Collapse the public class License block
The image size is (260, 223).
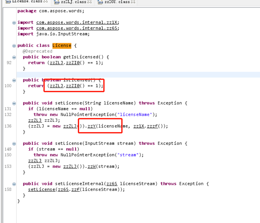14,46
